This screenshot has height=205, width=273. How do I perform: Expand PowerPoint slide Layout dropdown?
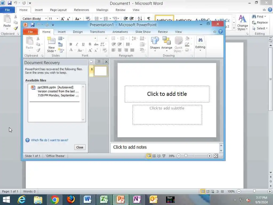point(61,38)
